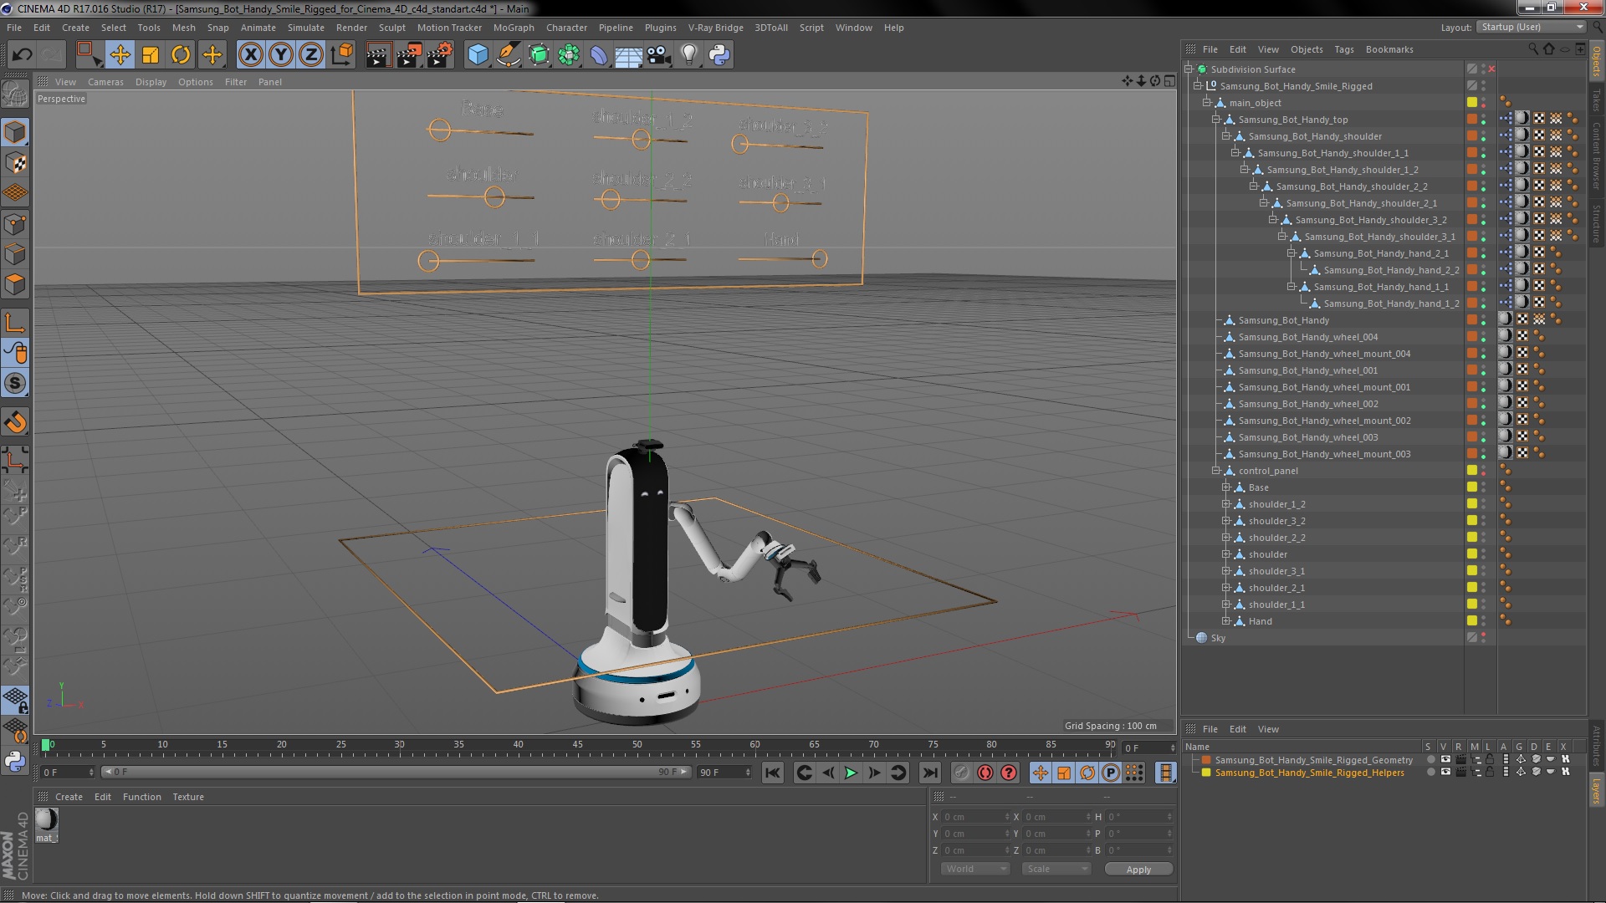This screenshot has width=1606, height=903.
Task: Go to the end of animation
Action: click(x=929, y=773)
